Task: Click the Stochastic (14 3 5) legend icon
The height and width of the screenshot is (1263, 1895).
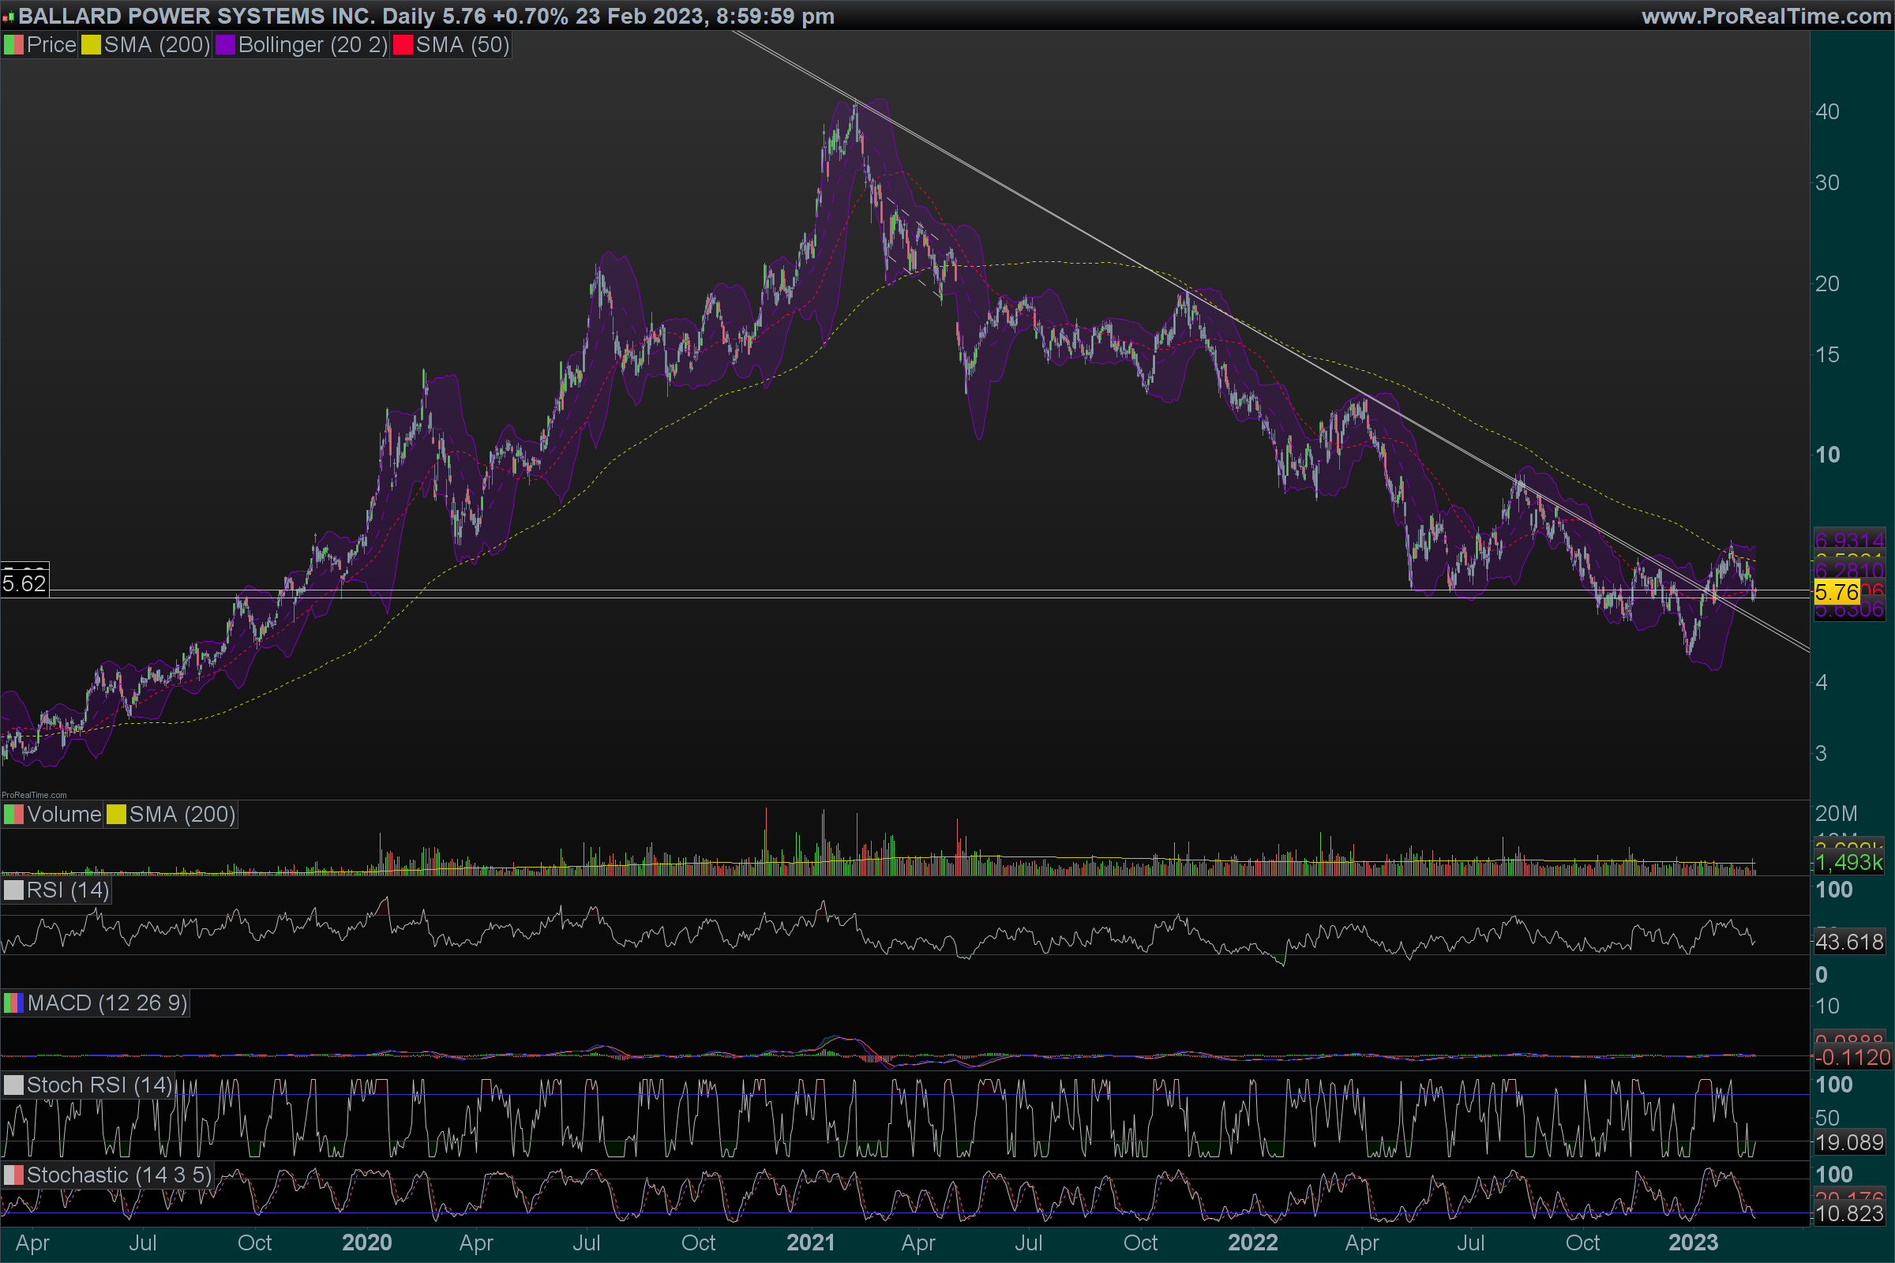Action: click(x=13, y=1175)
